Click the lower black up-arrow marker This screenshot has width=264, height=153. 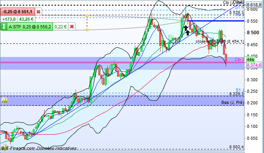188,33
